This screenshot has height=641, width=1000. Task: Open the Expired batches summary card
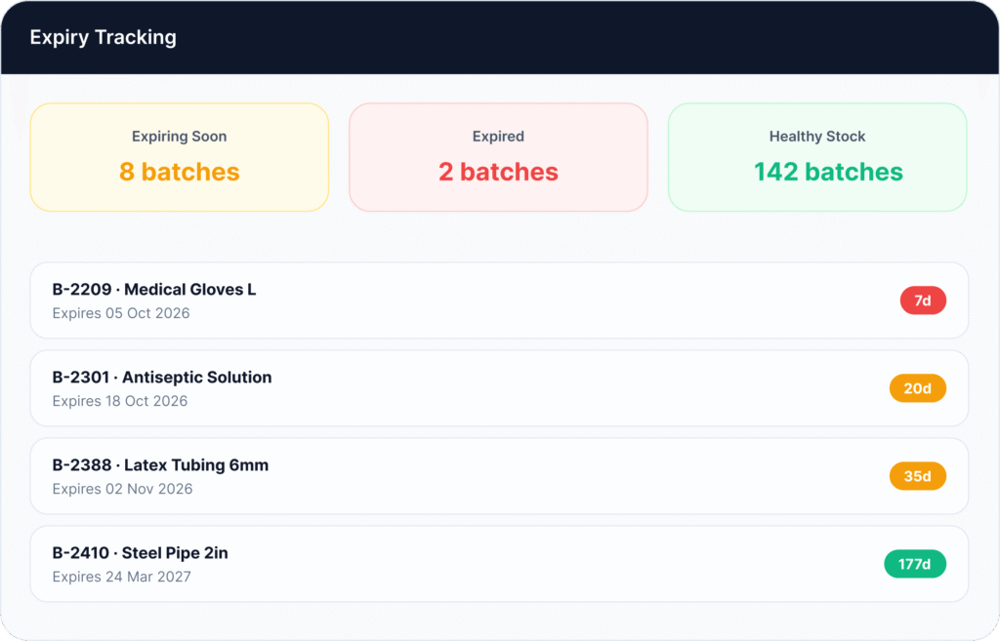498,157
